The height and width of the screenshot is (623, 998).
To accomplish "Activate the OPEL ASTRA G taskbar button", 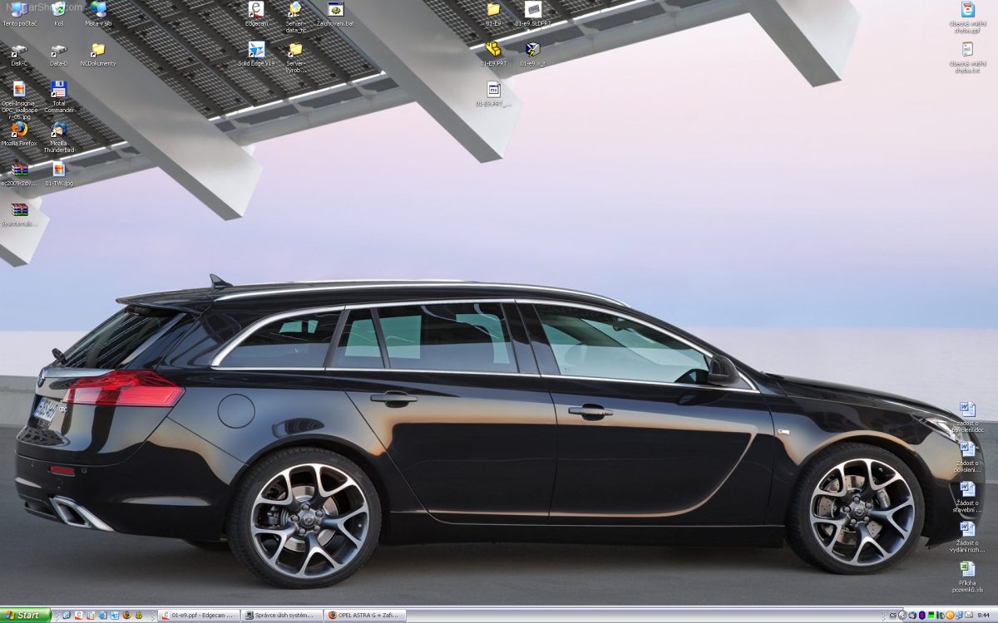I will pos(364,616).
